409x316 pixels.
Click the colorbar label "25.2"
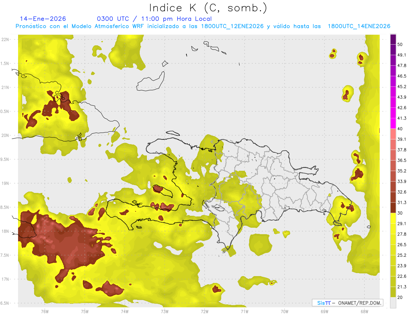[402, 255]
